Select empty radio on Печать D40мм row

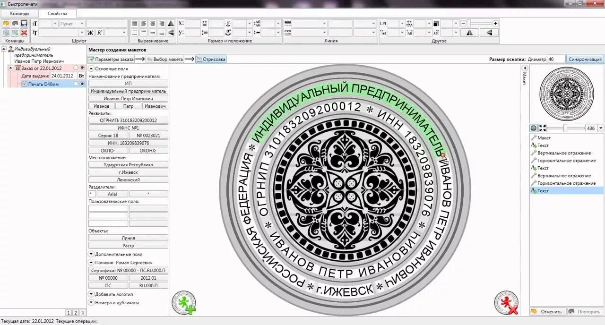click(x=76, y=84)
